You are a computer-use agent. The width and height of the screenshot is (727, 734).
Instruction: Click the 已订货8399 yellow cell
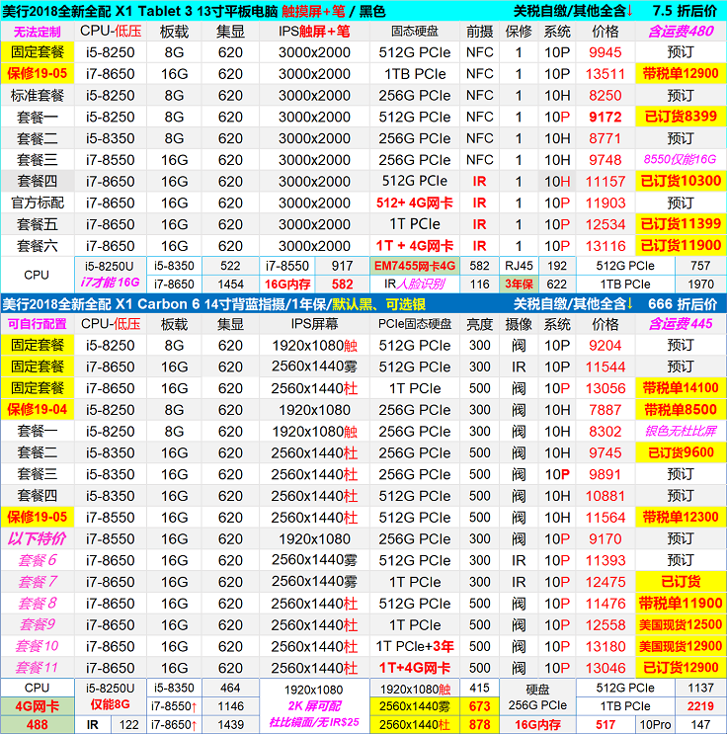680,117
